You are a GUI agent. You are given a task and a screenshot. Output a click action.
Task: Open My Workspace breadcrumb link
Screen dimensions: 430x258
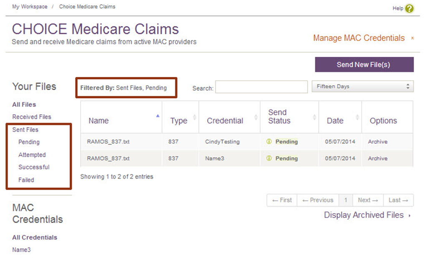coord(30,7)
